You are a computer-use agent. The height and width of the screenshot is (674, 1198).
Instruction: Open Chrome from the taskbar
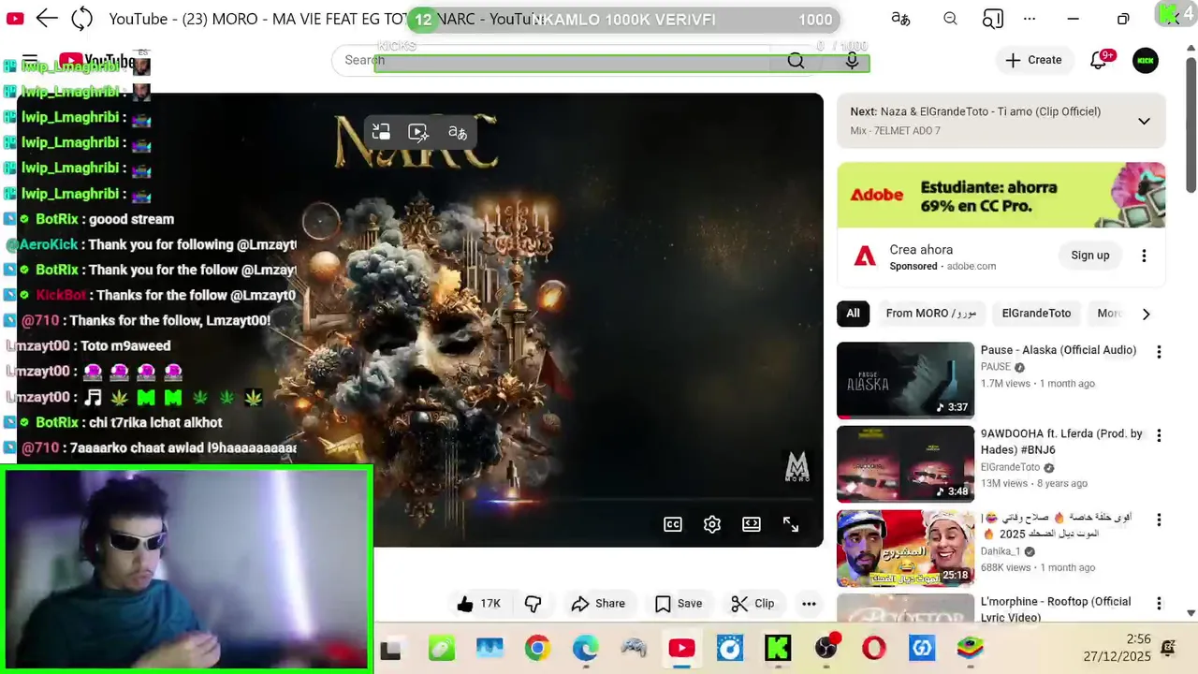click(x=537, y=648)
